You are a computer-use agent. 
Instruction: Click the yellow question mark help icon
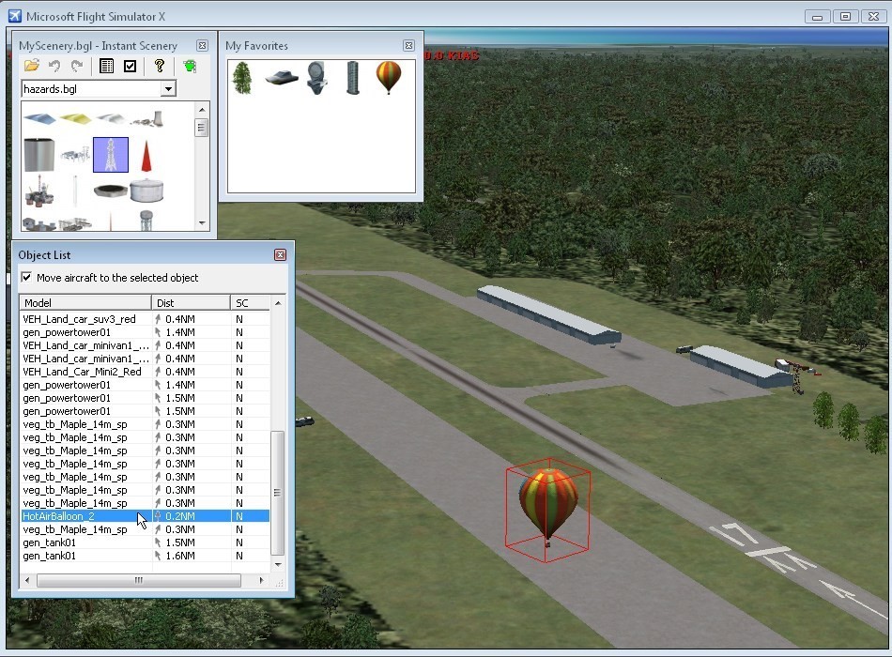pos(160,66)
